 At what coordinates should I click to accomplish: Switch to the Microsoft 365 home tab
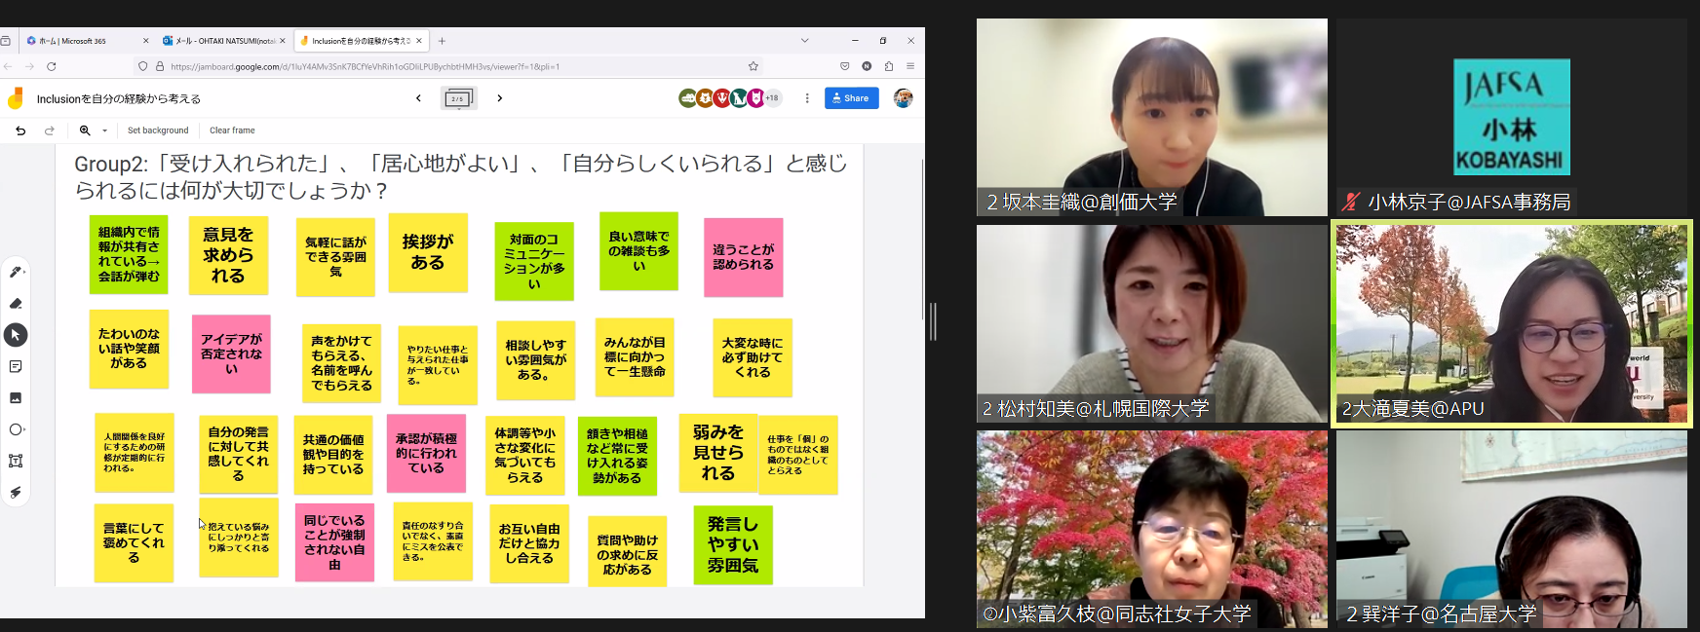pos(83,41)
